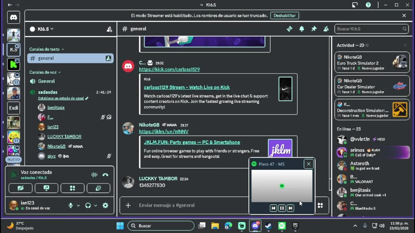Click Establece un estado de canal
Screen dimensions: 415x233
click(x=61, y=98)
